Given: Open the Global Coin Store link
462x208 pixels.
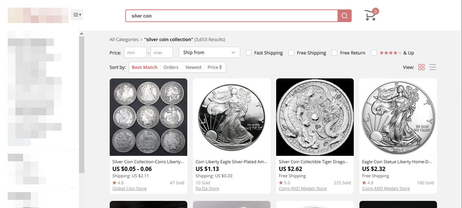Looking at the screenshot, I should tap(130, 189).
